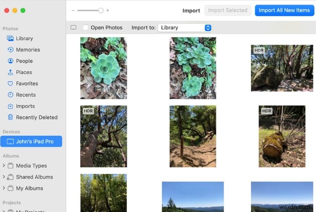Image resolution: width=316 pixels, height=212 pixels.
Task: Select the green tree canopy photo
Action: [x=104, y=193]
